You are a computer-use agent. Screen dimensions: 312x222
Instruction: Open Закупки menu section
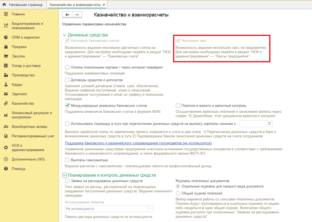[18, 56]
